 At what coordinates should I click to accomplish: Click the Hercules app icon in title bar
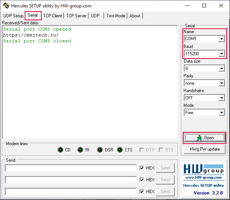[6, 6]
